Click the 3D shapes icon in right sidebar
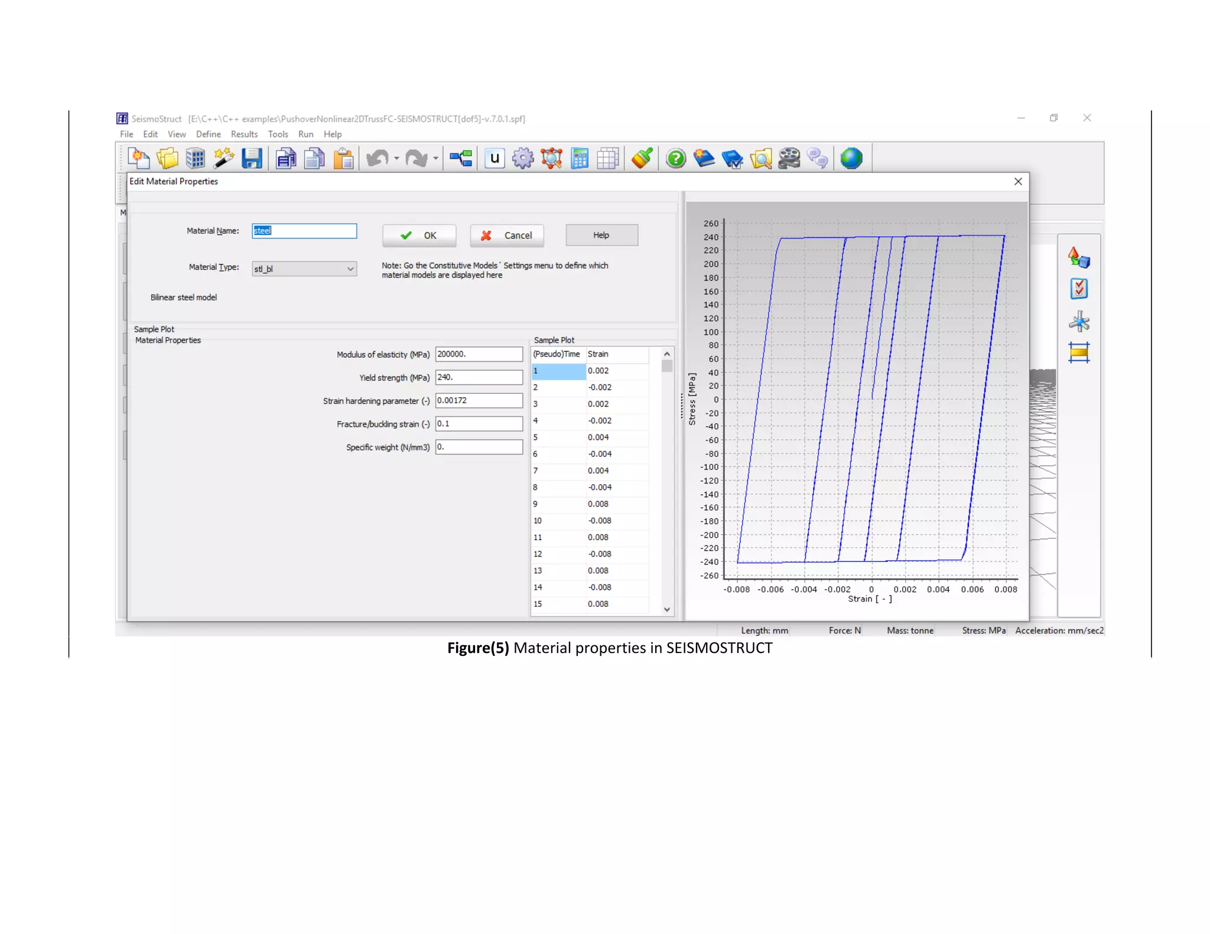 point(1079,257)
